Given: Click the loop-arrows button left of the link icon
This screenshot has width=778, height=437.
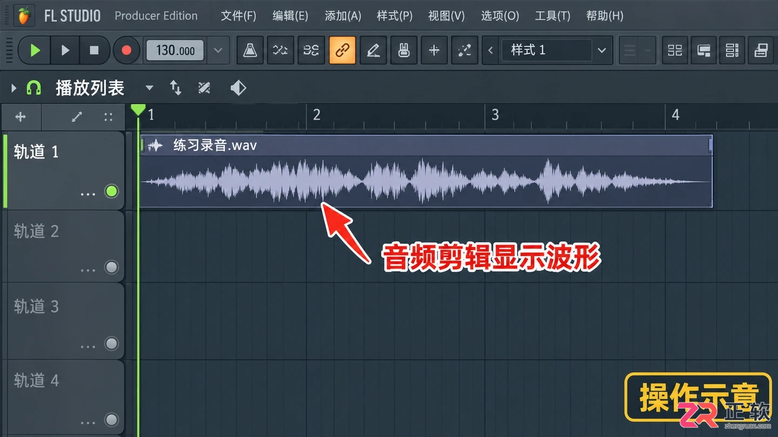Looking at the screenshot, I should pyautogui.click(x=311, y=50).
